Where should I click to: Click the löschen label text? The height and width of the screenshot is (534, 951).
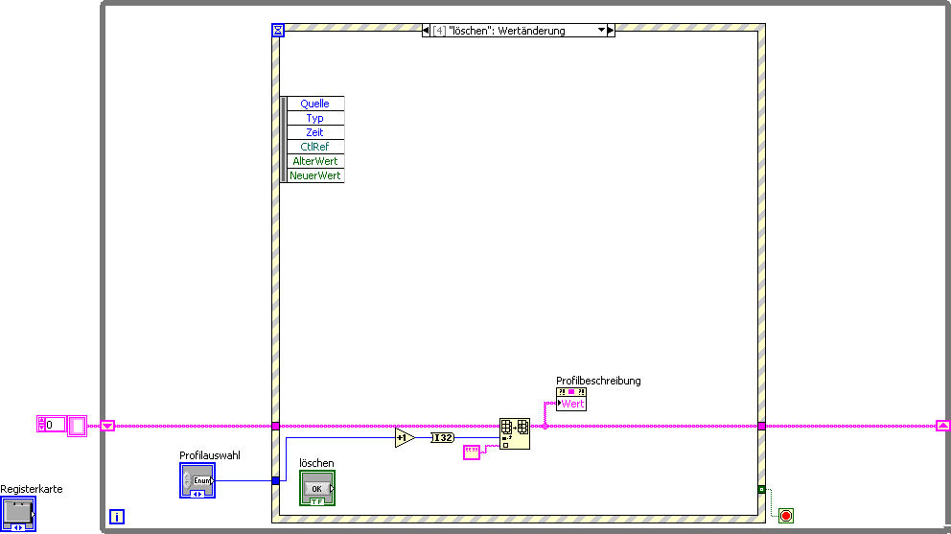tap(316, 463)
